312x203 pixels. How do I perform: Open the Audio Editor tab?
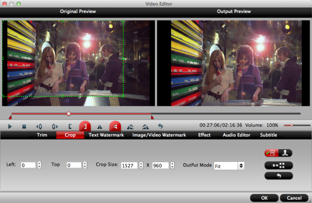(236, 135)
